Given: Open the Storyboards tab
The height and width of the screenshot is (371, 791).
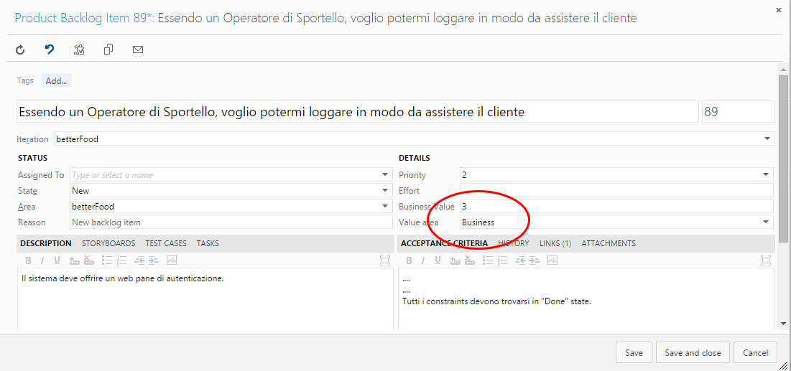Looking at the screenshot, I should click(x=108, y=243).
